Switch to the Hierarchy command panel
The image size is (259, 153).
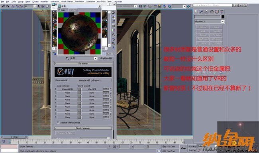tap(206, 12)
